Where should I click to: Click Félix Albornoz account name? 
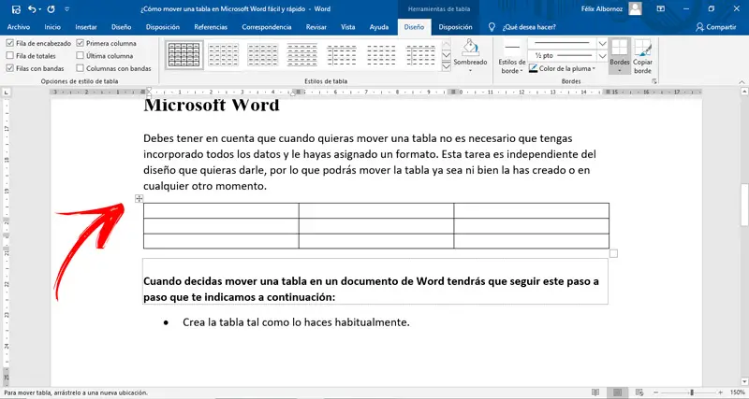click(602, 9)
